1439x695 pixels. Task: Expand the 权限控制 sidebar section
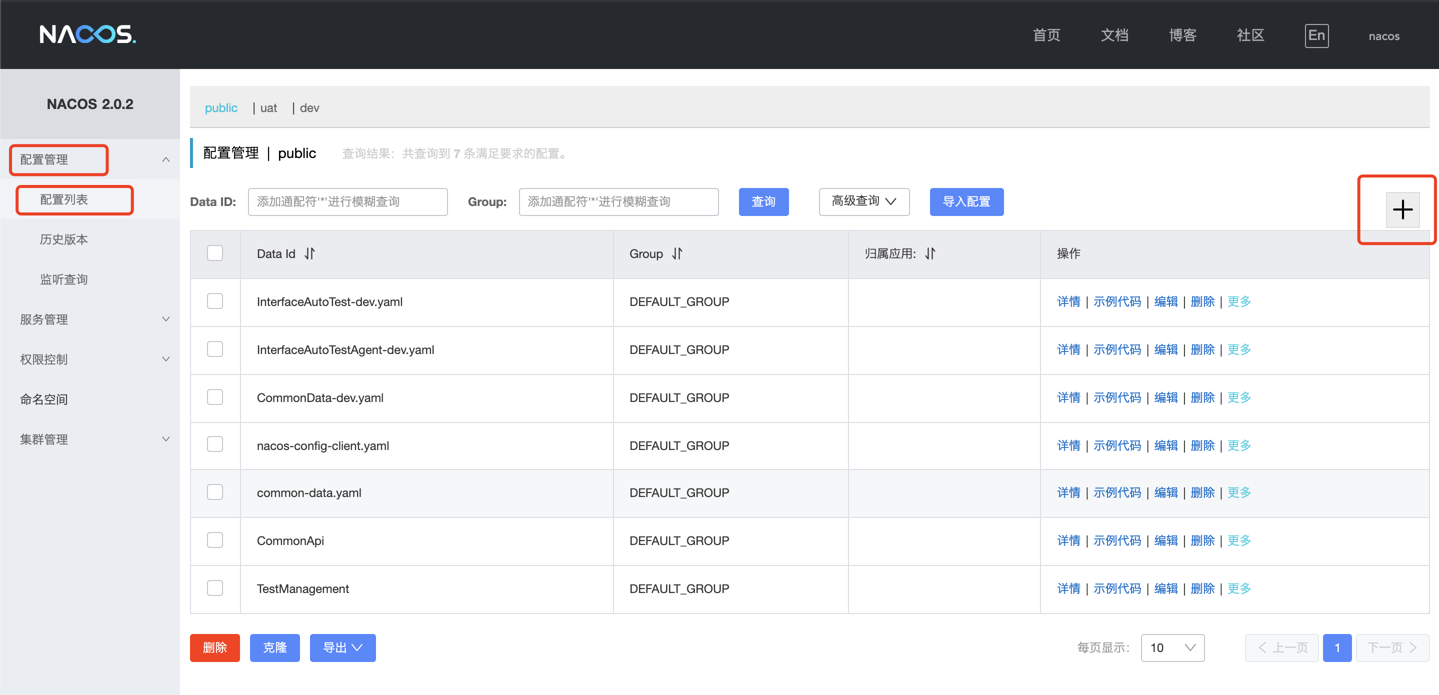tap(166, 359)
